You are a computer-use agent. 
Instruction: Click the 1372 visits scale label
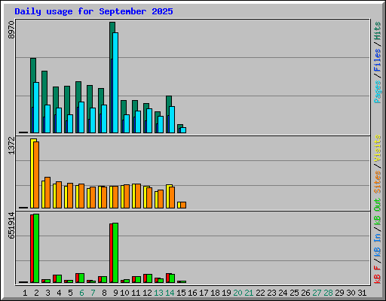pos(11,145)
